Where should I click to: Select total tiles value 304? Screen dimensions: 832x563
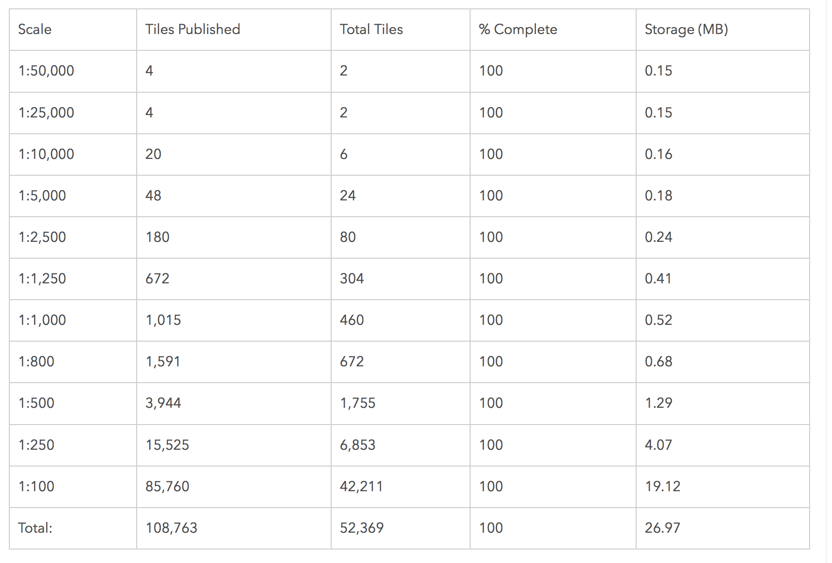[x=352, y=279]
